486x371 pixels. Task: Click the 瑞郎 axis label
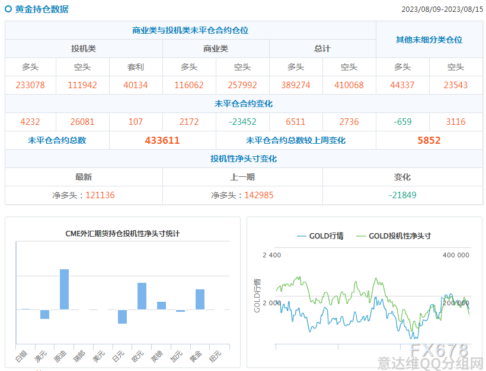[79, 356]
